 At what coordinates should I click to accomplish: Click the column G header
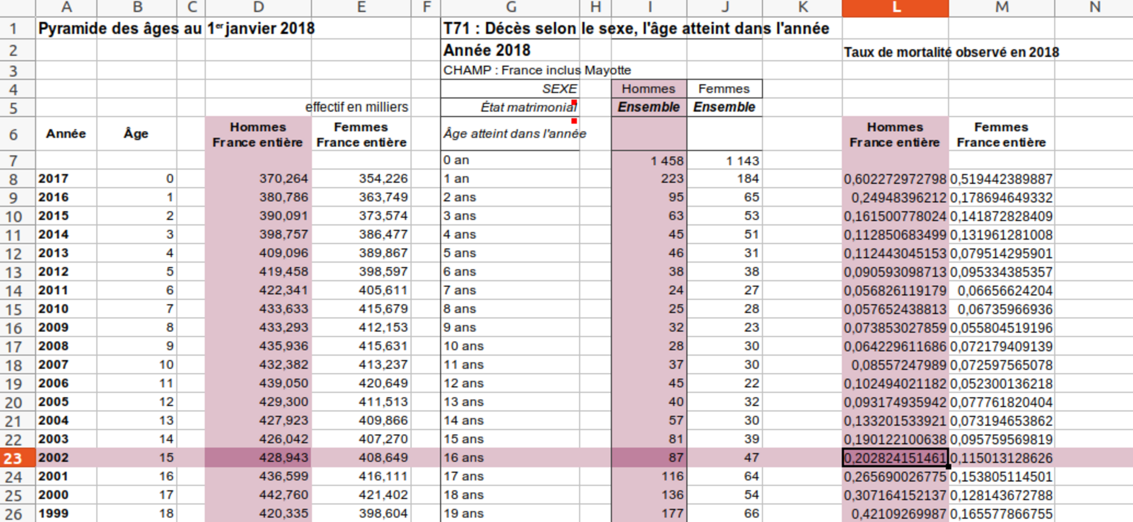tap(510, 8)
